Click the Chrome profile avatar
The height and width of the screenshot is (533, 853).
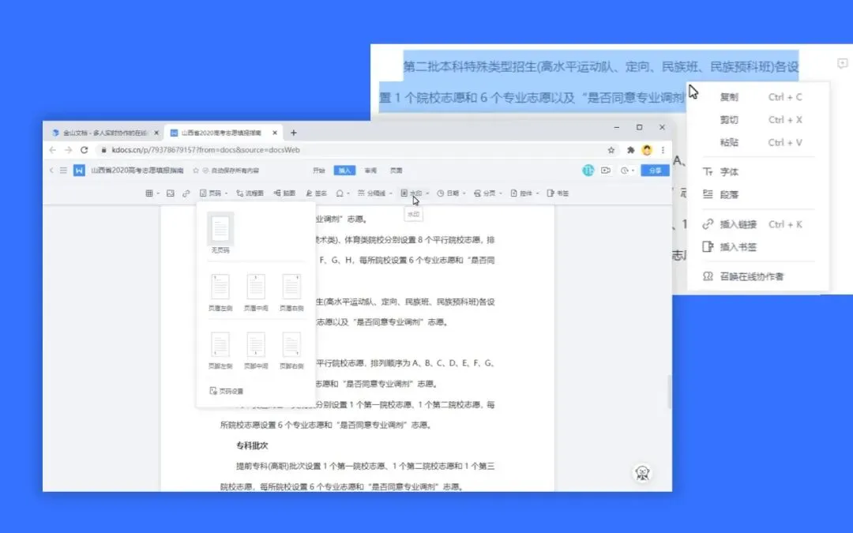tap(647, 150)
